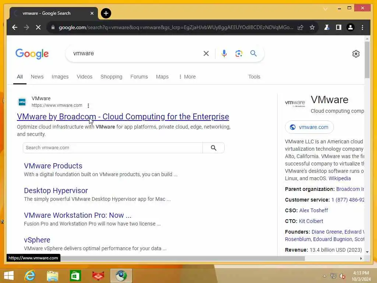Share this page from address bar
The height and width of the screenshot is (283, 377).
tap(300, 27)
